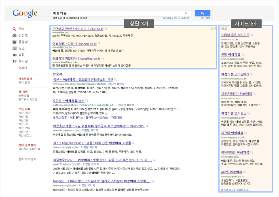Open Google.com in English link
The height and width of the screenshot is (197, 279).
coord(176,18)
